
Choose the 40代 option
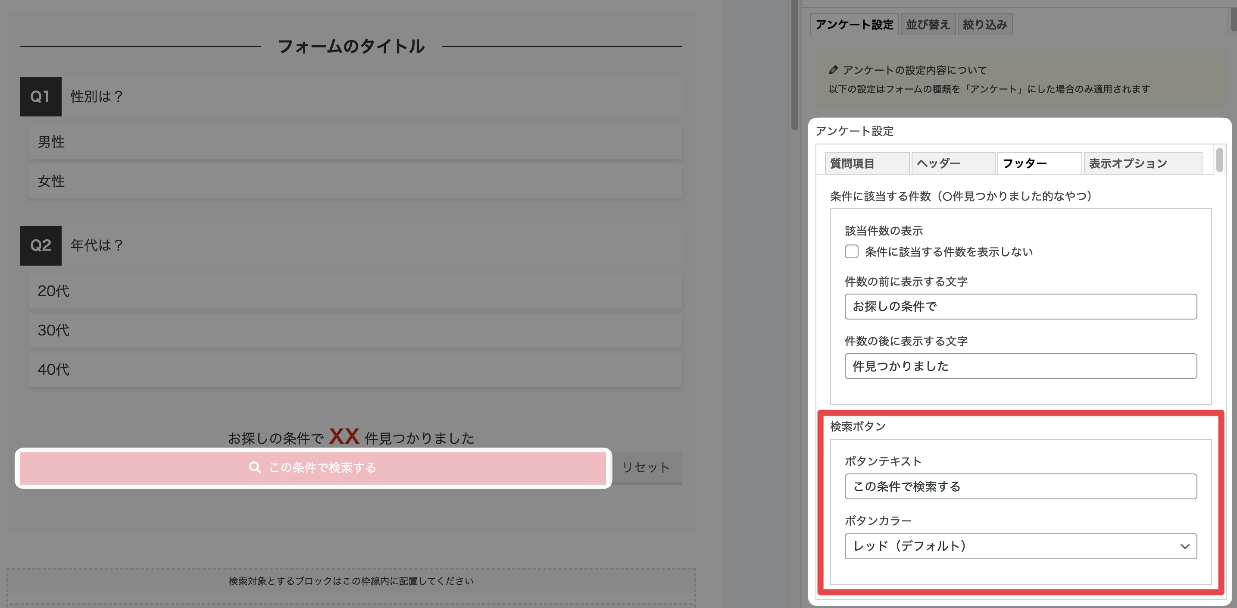(x=355, y=370)
